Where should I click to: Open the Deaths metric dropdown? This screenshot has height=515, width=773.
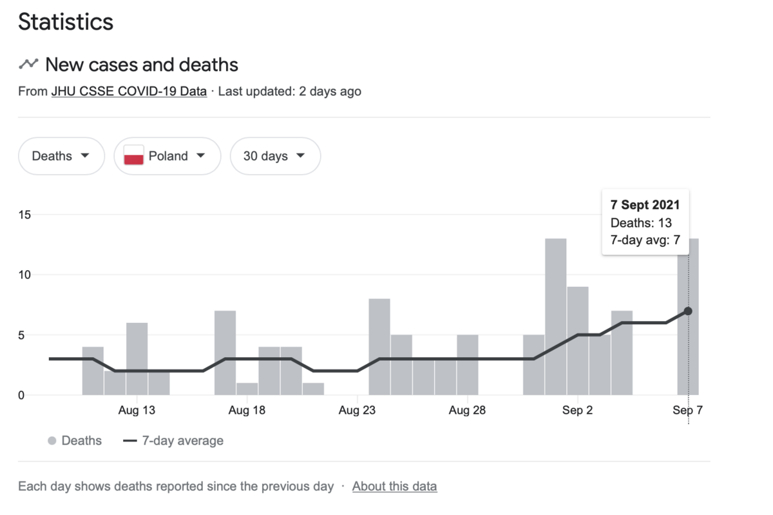[x=61, y=156]
